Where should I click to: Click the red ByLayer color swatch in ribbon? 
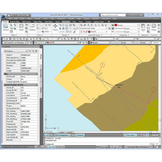pyautogui.click(x=116, y=25)
